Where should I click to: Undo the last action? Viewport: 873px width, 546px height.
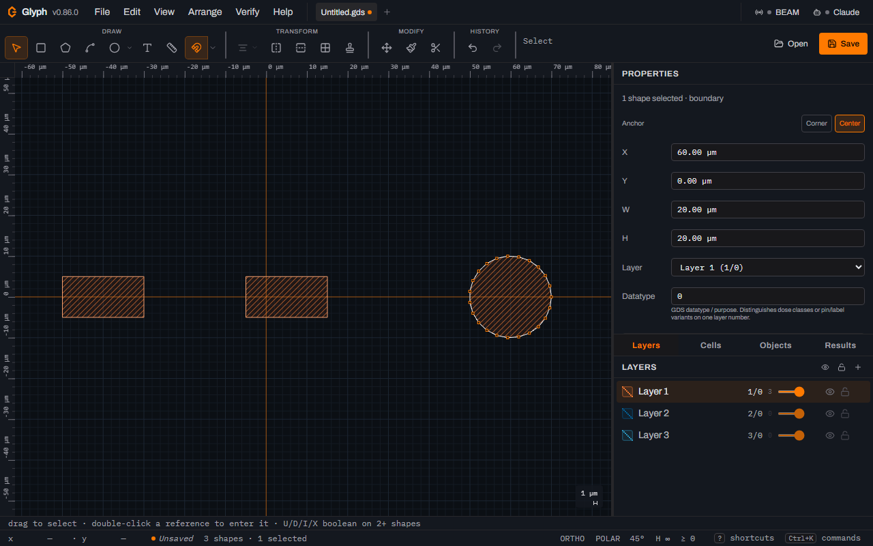tap(473, 48)
